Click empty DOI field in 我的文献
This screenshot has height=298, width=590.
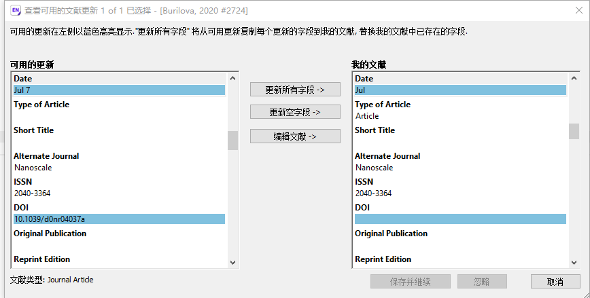tap(460, 219)
